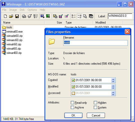Decrease Modified date with down spinner arrow
This screenshot has width=135, height=122.
(x=113, y=88)
